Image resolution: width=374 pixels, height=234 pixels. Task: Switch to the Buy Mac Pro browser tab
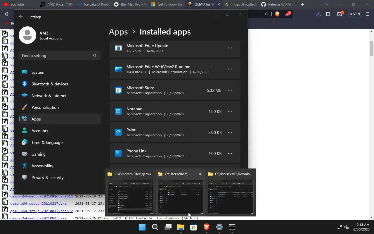pyautogui.click(x=130, y=4)
